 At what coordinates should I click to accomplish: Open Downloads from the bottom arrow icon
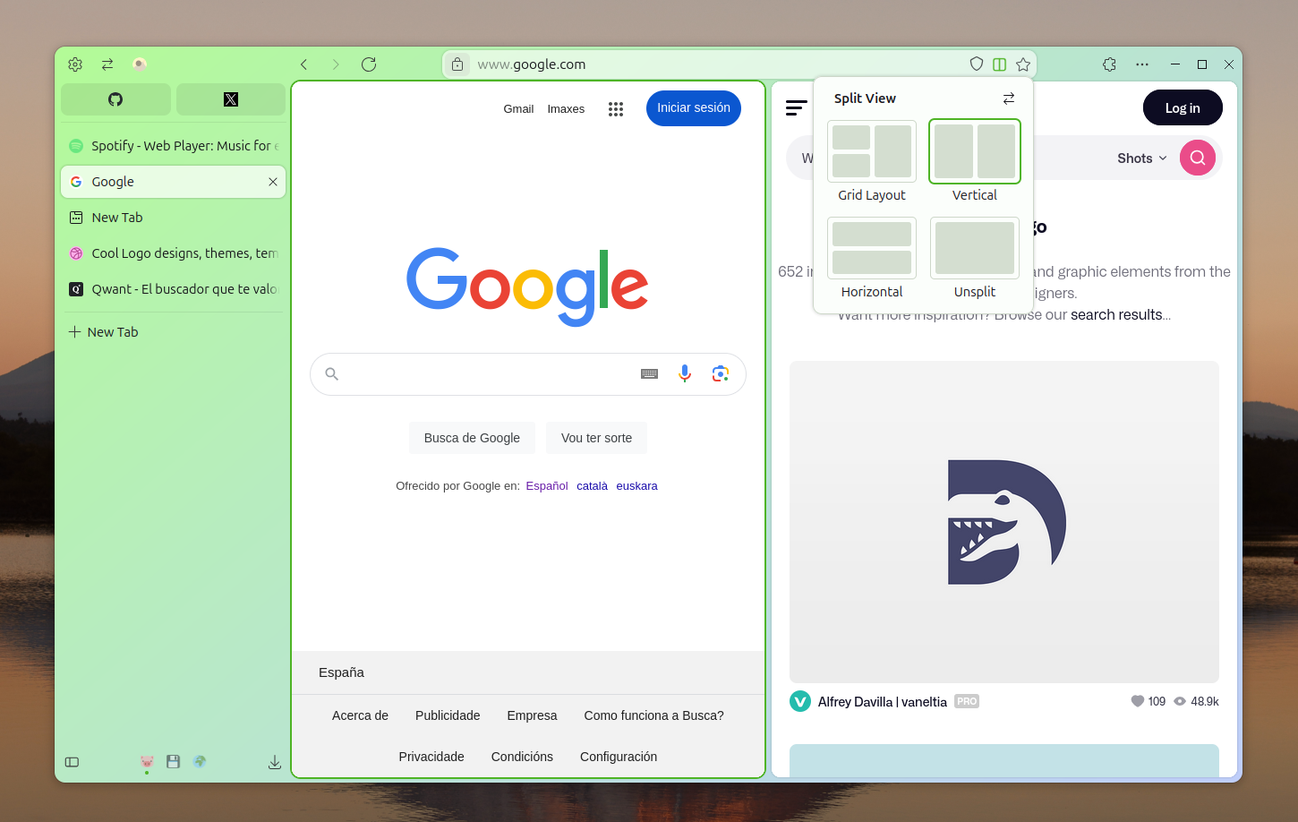point(274,762)
